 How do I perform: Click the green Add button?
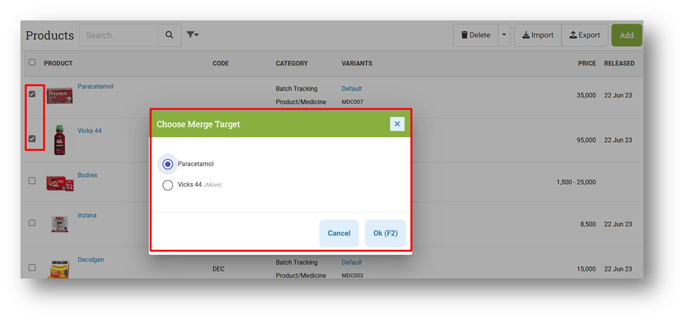627,35
